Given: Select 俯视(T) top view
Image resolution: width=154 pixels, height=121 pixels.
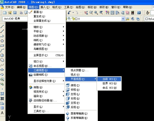Looking at the screenshot, I should click(81, 85).
